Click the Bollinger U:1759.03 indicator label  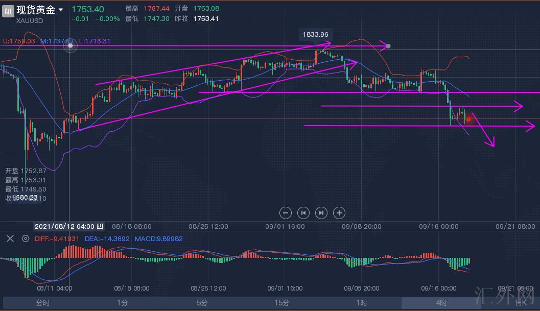pos(19,41)
